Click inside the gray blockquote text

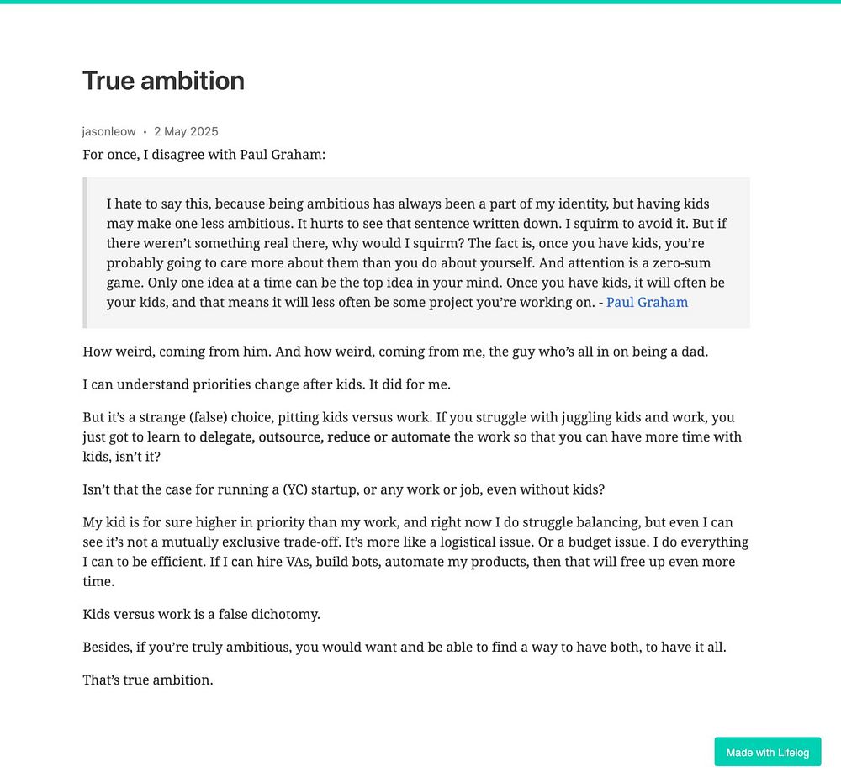coord(416,253)
